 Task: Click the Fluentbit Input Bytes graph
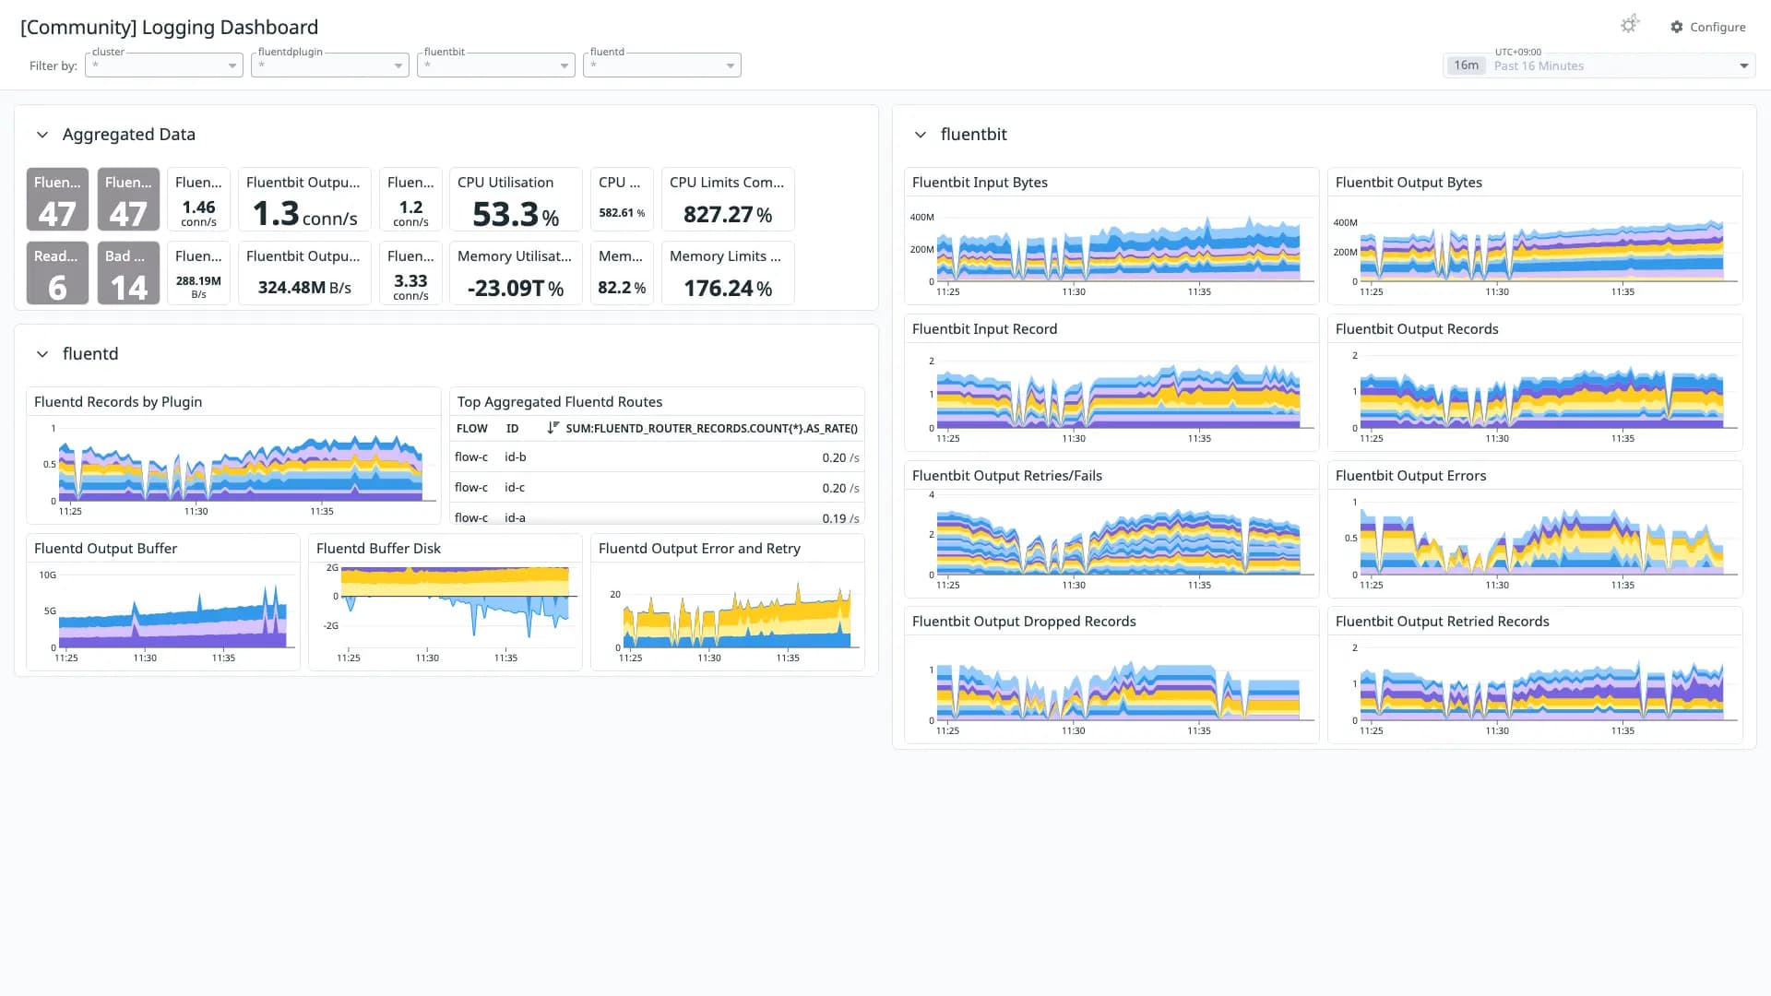point(1111,236)
